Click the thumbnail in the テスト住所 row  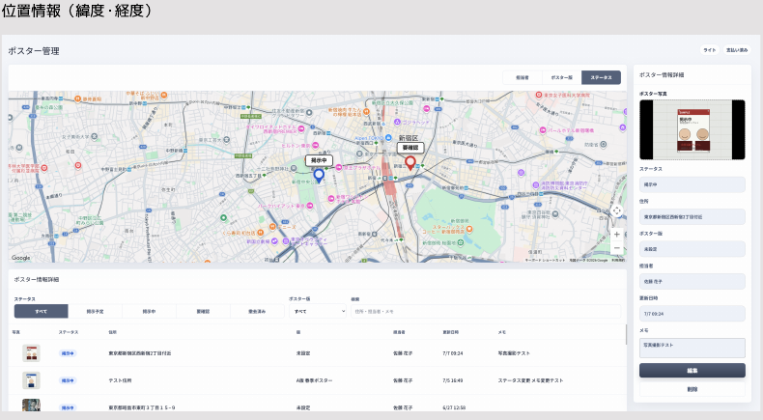[x=31, y=380]
